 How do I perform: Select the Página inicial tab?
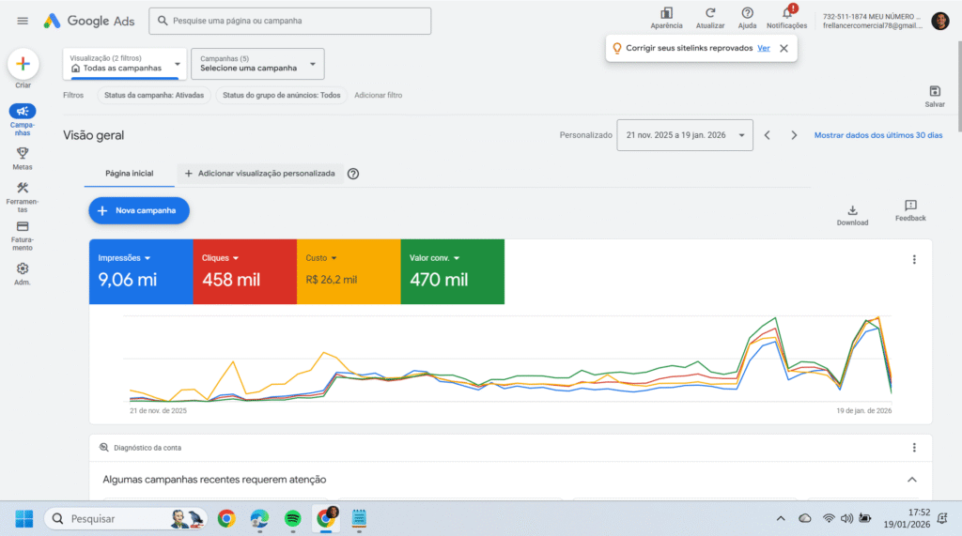[x=129, y=174]
